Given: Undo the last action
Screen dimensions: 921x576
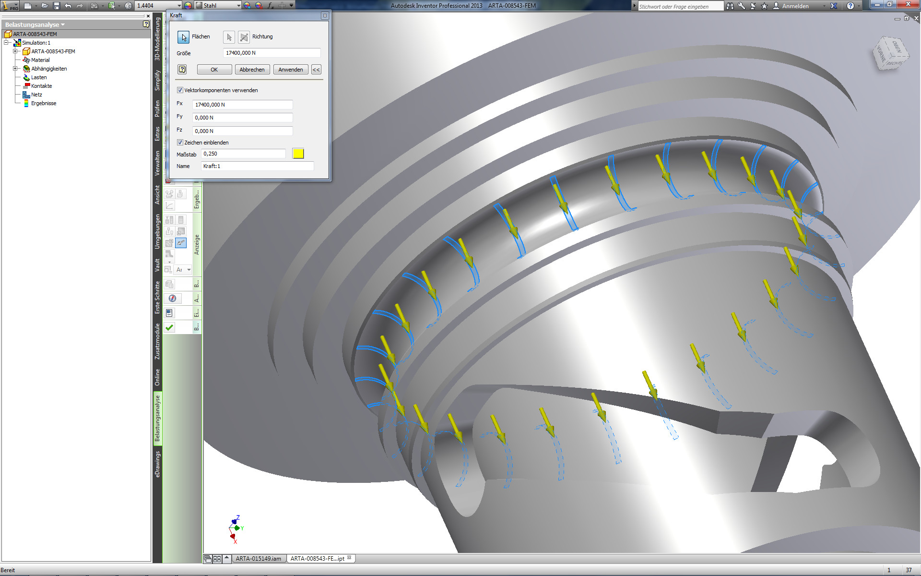Looking at the screenshot, I should (x=68, y=6).
